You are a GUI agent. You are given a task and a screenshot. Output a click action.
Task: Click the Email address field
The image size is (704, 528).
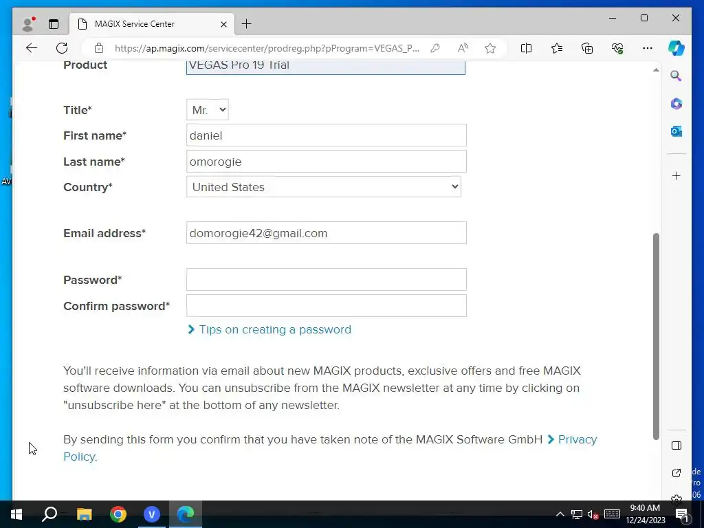click(x=327, y=232)
